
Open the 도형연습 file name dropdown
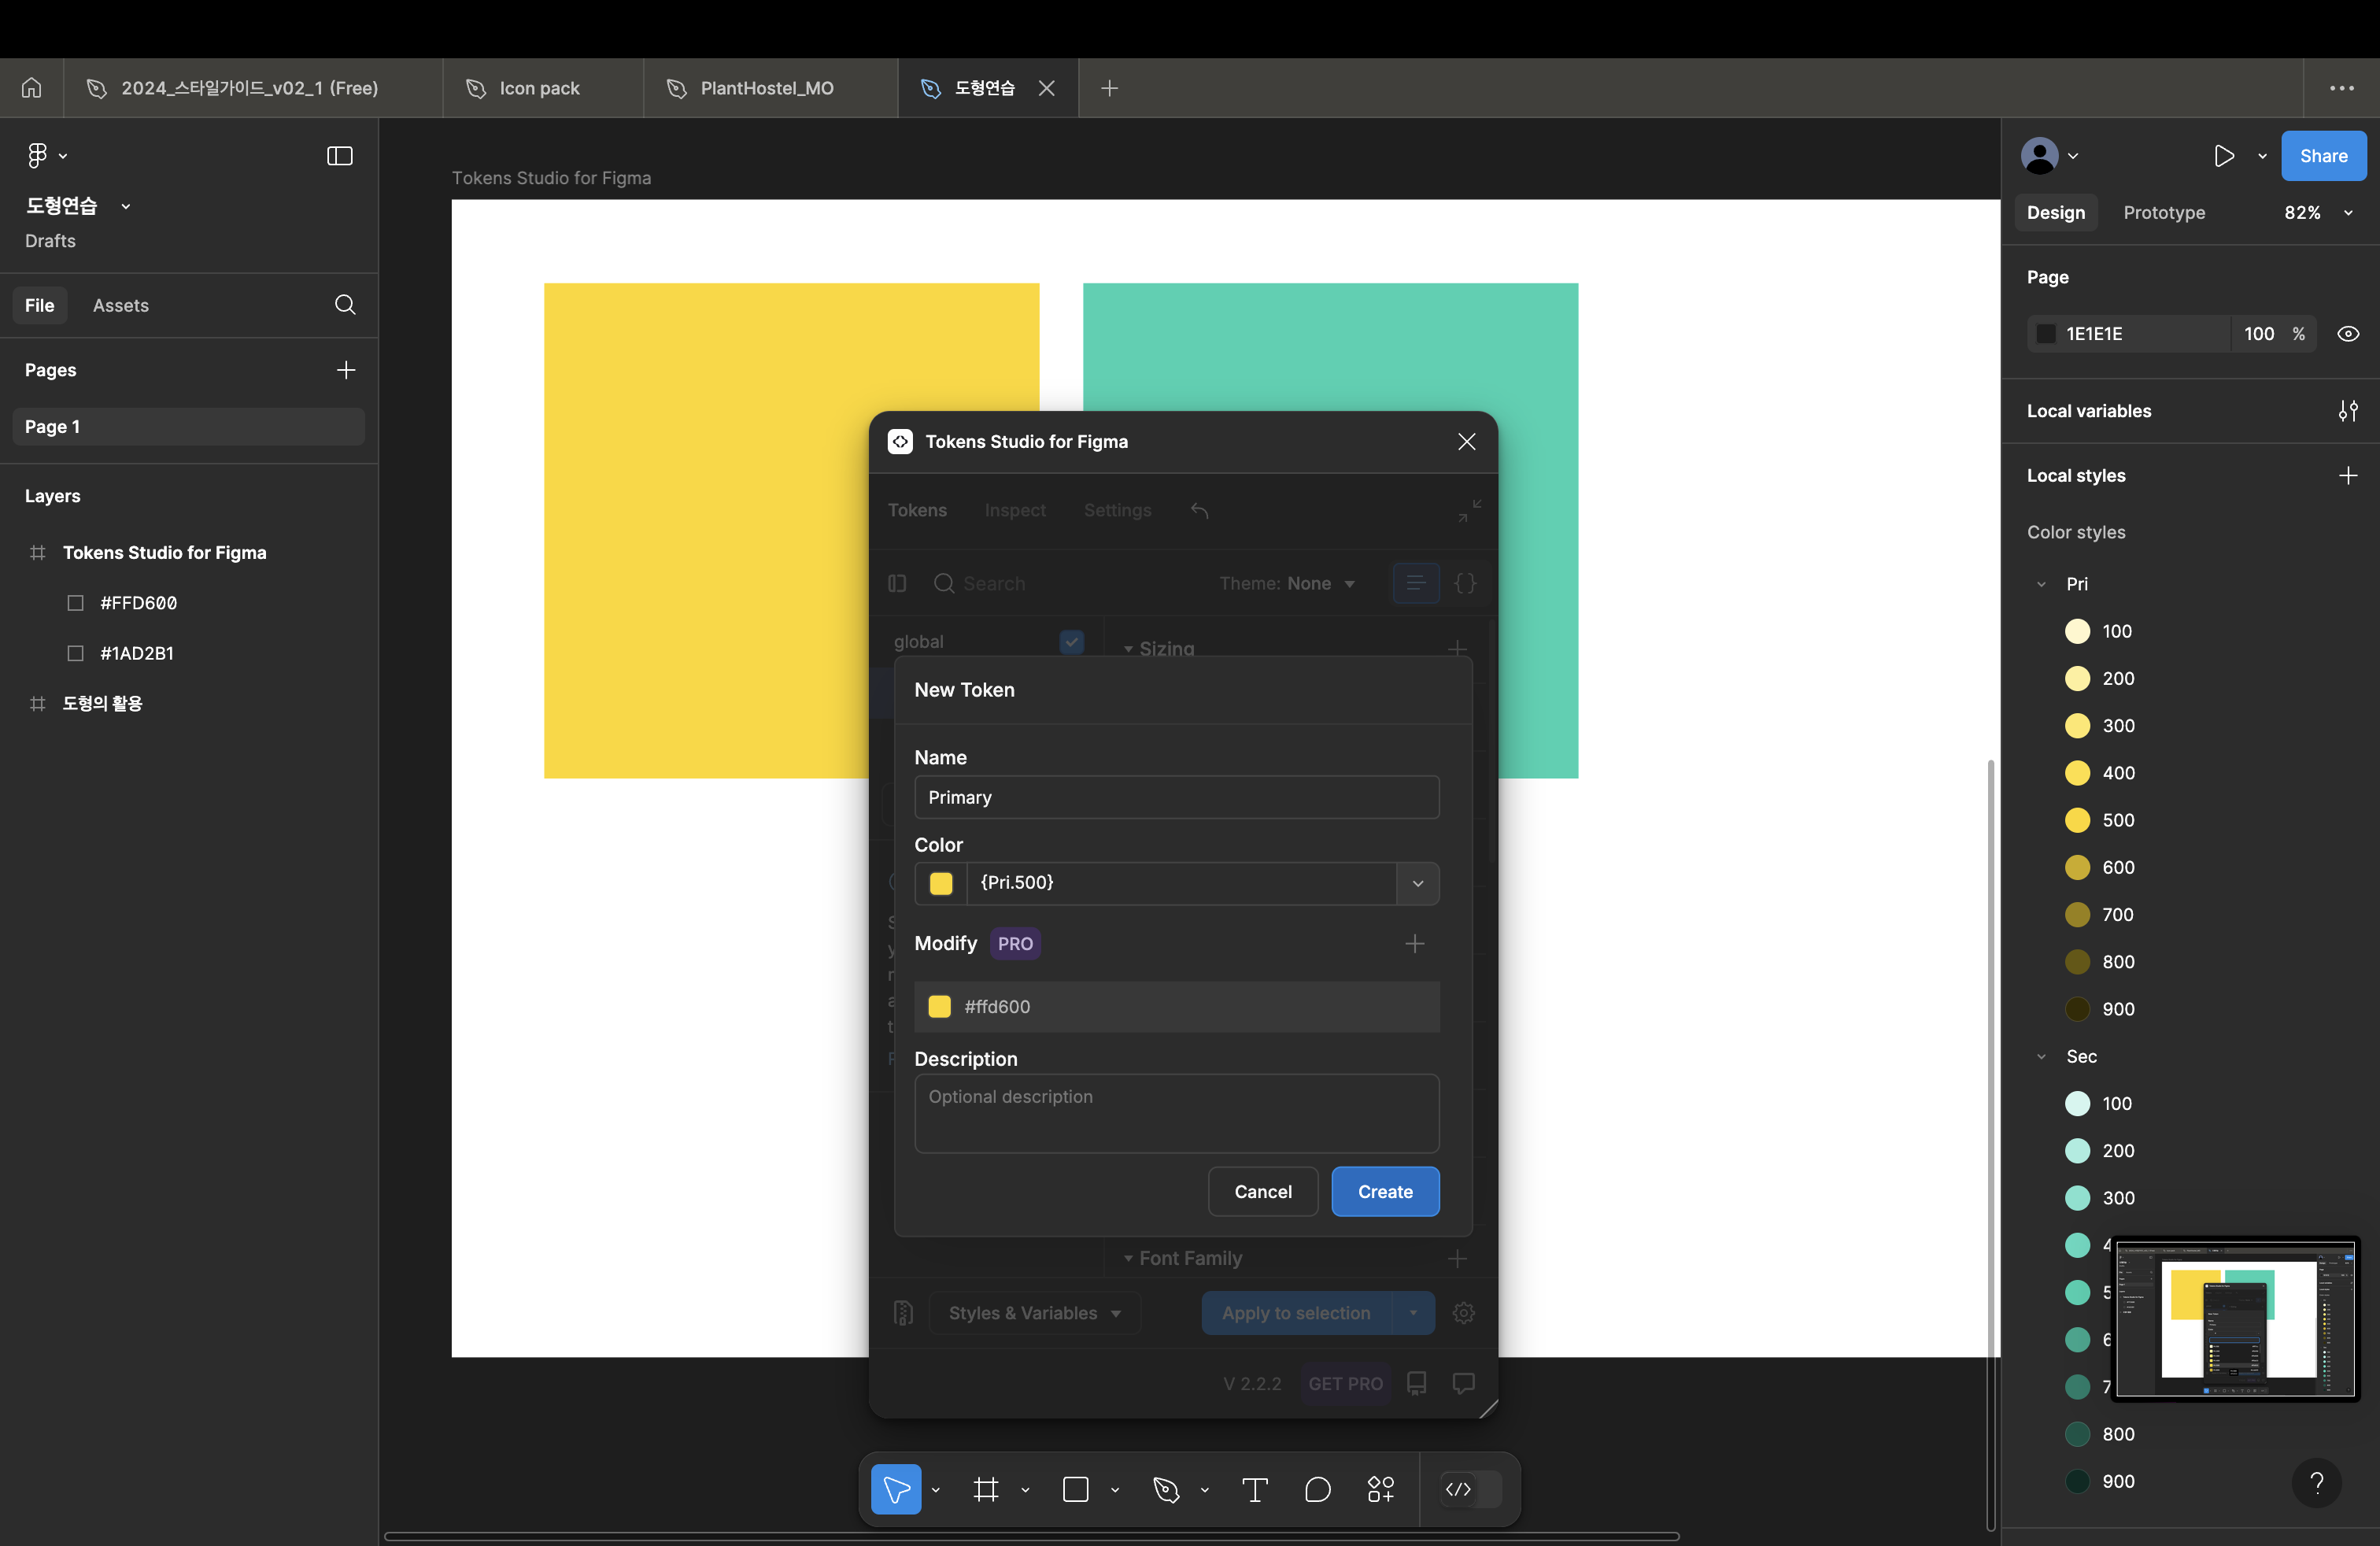click(126, 206)
